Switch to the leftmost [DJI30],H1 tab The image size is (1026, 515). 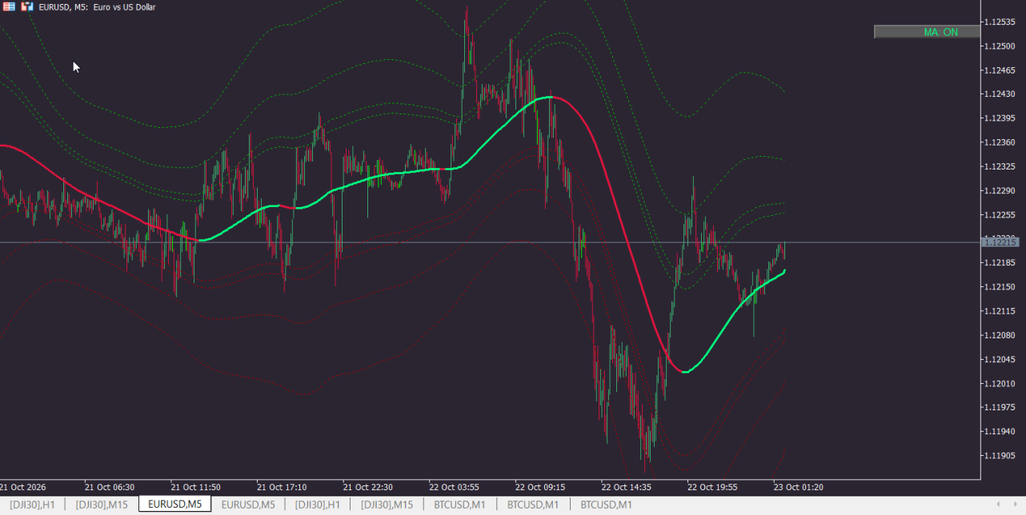click(32, 505)
